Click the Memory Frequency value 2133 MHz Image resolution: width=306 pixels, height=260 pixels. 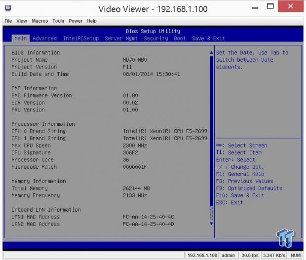coord(135,195)
